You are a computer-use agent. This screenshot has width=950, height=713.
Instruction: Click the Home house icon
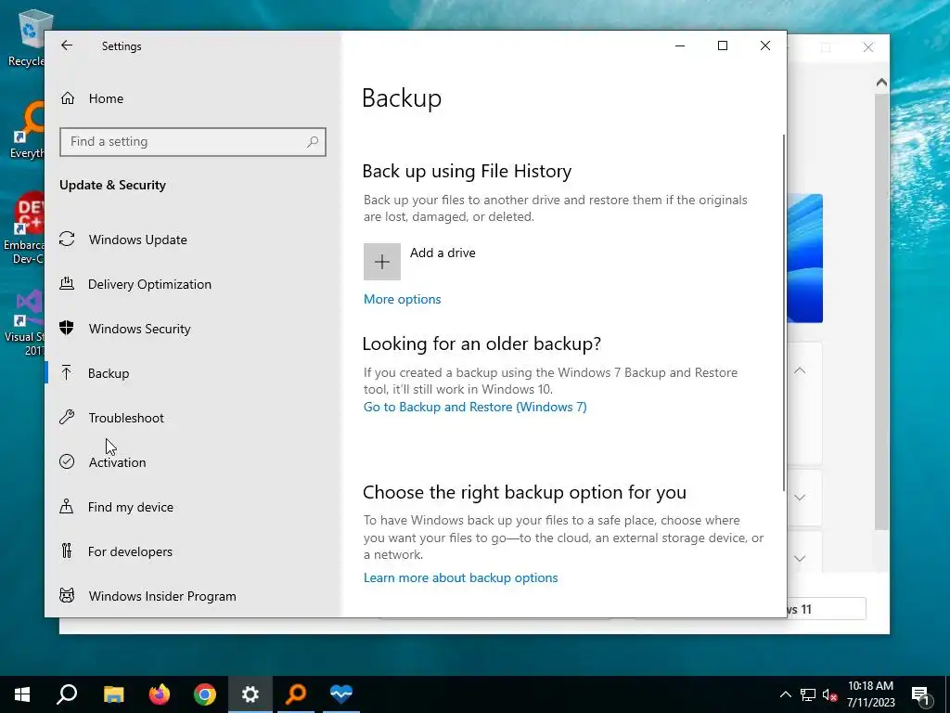pyautogui.click(x=67, y=98)
